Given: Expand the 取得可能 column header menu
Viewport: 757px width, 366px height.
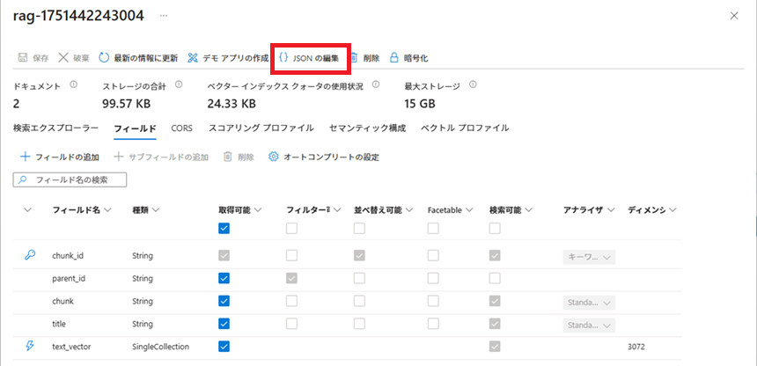Looking at the screenshot, I should (258, 210).
